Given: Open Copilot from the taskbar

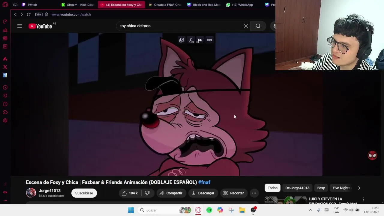Looking at the screenshot, I should [x=220, y=210].
